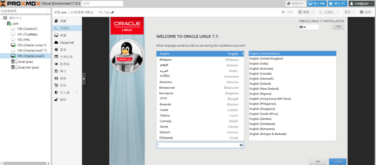
Task: Select VM 103 (Oracle-Linux-7) in tree
Action: coord(32,45)
